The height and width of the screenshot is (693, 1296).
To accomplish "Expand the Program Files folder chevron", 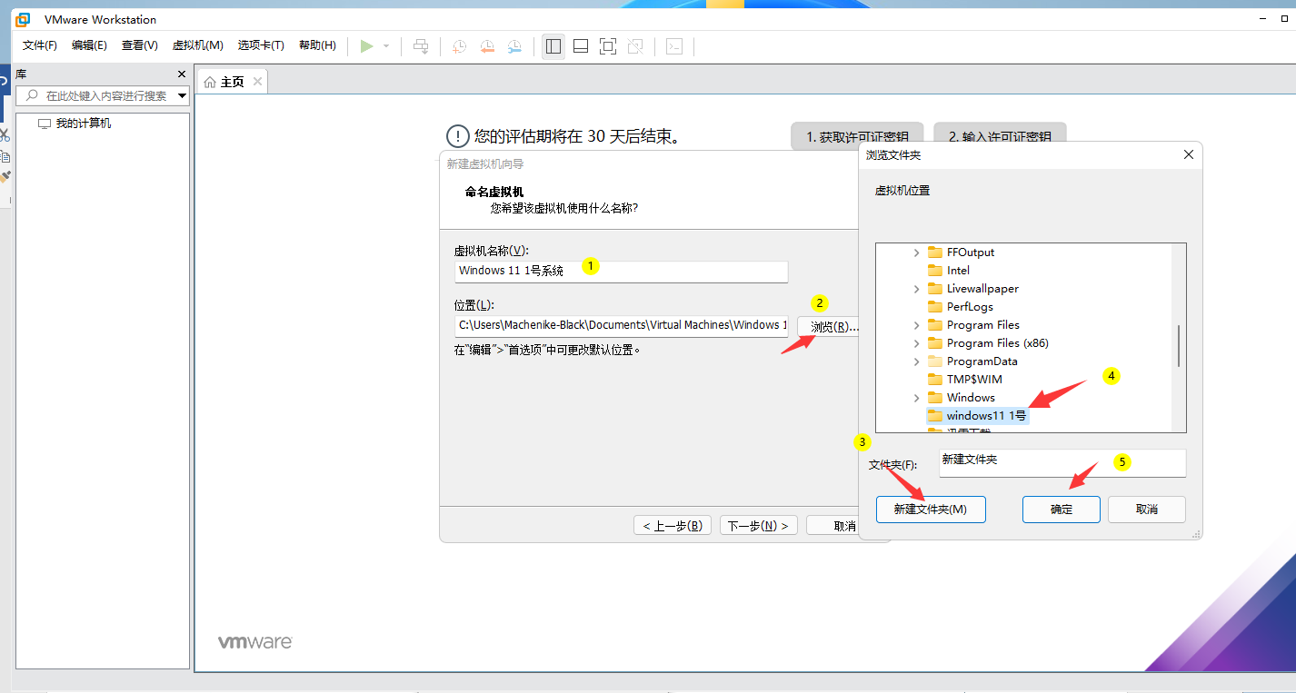I will click(x=916, y=325).
